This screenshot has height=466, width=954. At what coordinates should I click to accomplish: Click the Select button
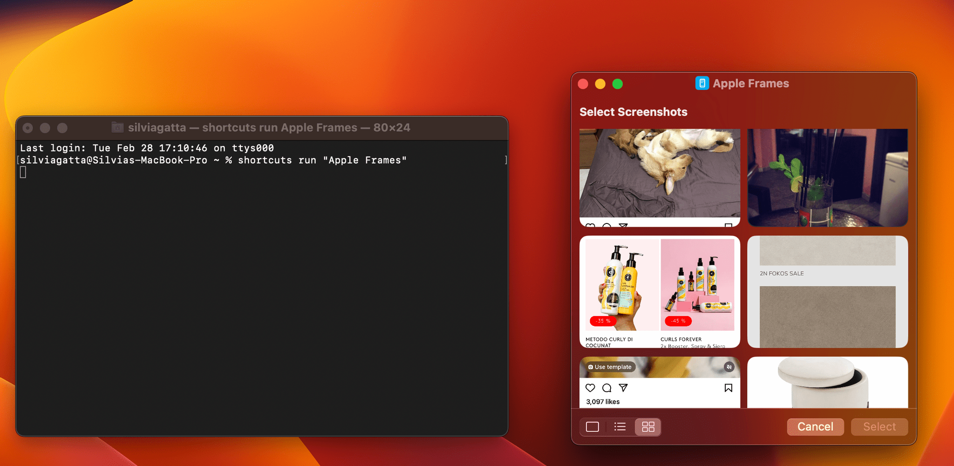879,426
